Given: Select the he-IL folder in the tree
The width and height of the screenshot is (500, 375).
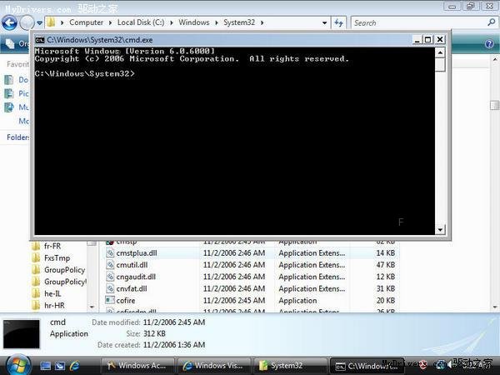Looking at the screenshot, I should (x=52, y=293).
